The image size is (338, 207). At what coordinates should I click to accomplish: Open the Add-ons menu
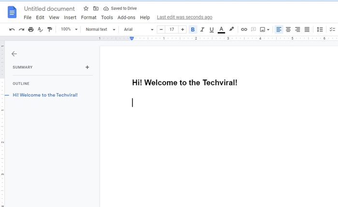coord(127,17)
